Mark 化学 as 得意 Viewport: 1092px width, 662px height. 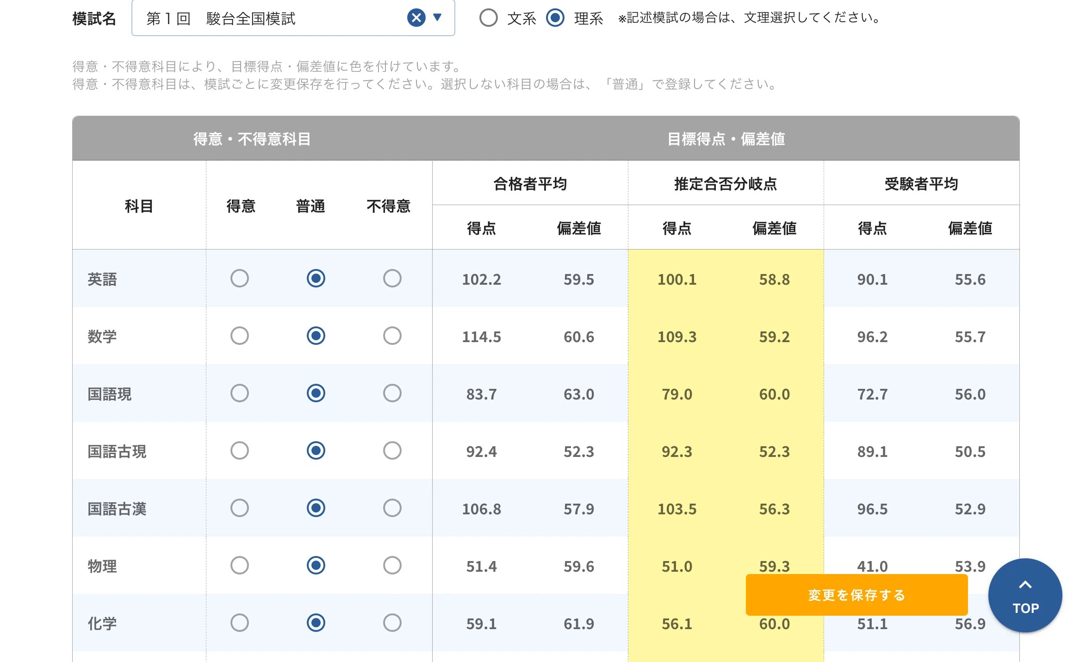pos(240,623)
